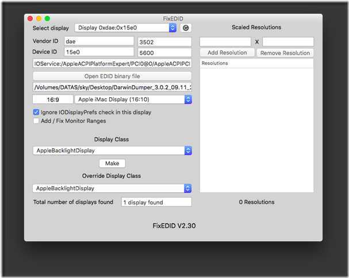Expand the Override Display Class dropdown
This screenshot has width=349, height=278.
112,188
